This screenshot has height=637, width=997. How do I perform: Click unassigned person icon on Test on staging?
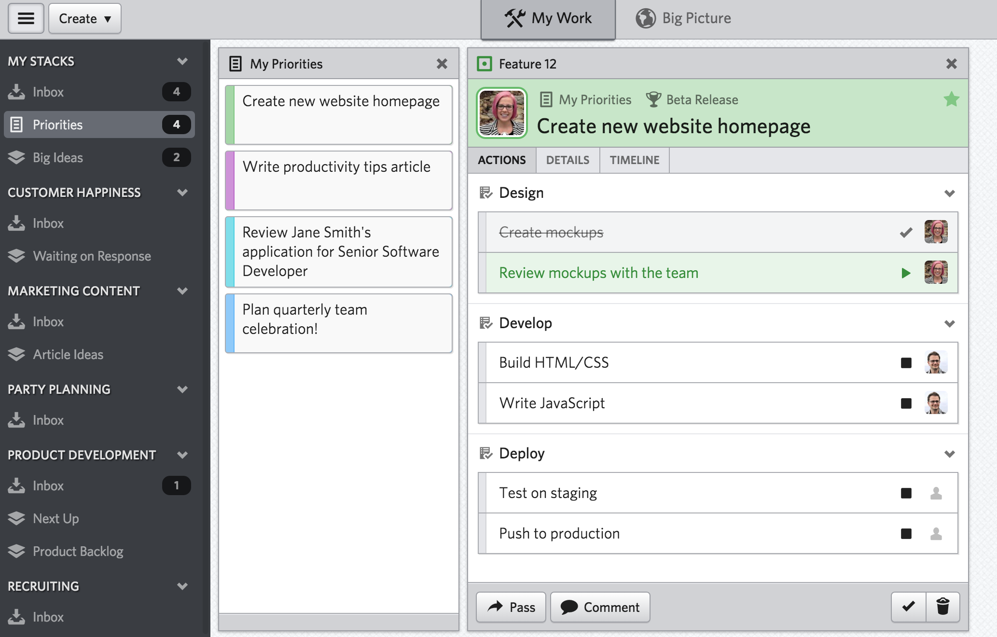(x=936, y=493)
